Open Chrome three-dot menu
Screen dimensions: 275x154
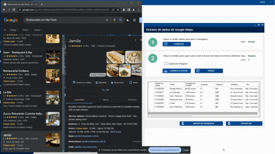tap(139, 10)
